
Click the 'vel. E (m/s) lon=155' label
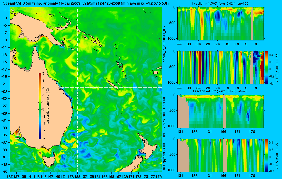[x=277, y=68]
